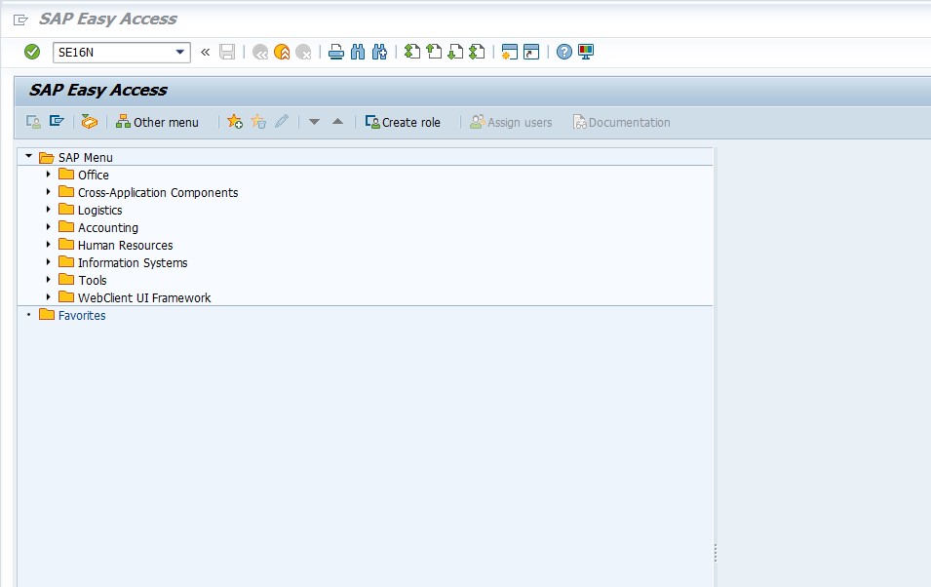Screen dimensions: 931x587
Task: Click the Other menu button
Action: (x=157, y=123)
